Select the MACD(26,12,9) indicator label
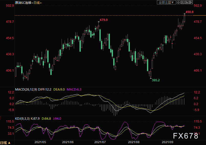 (26, 90)
